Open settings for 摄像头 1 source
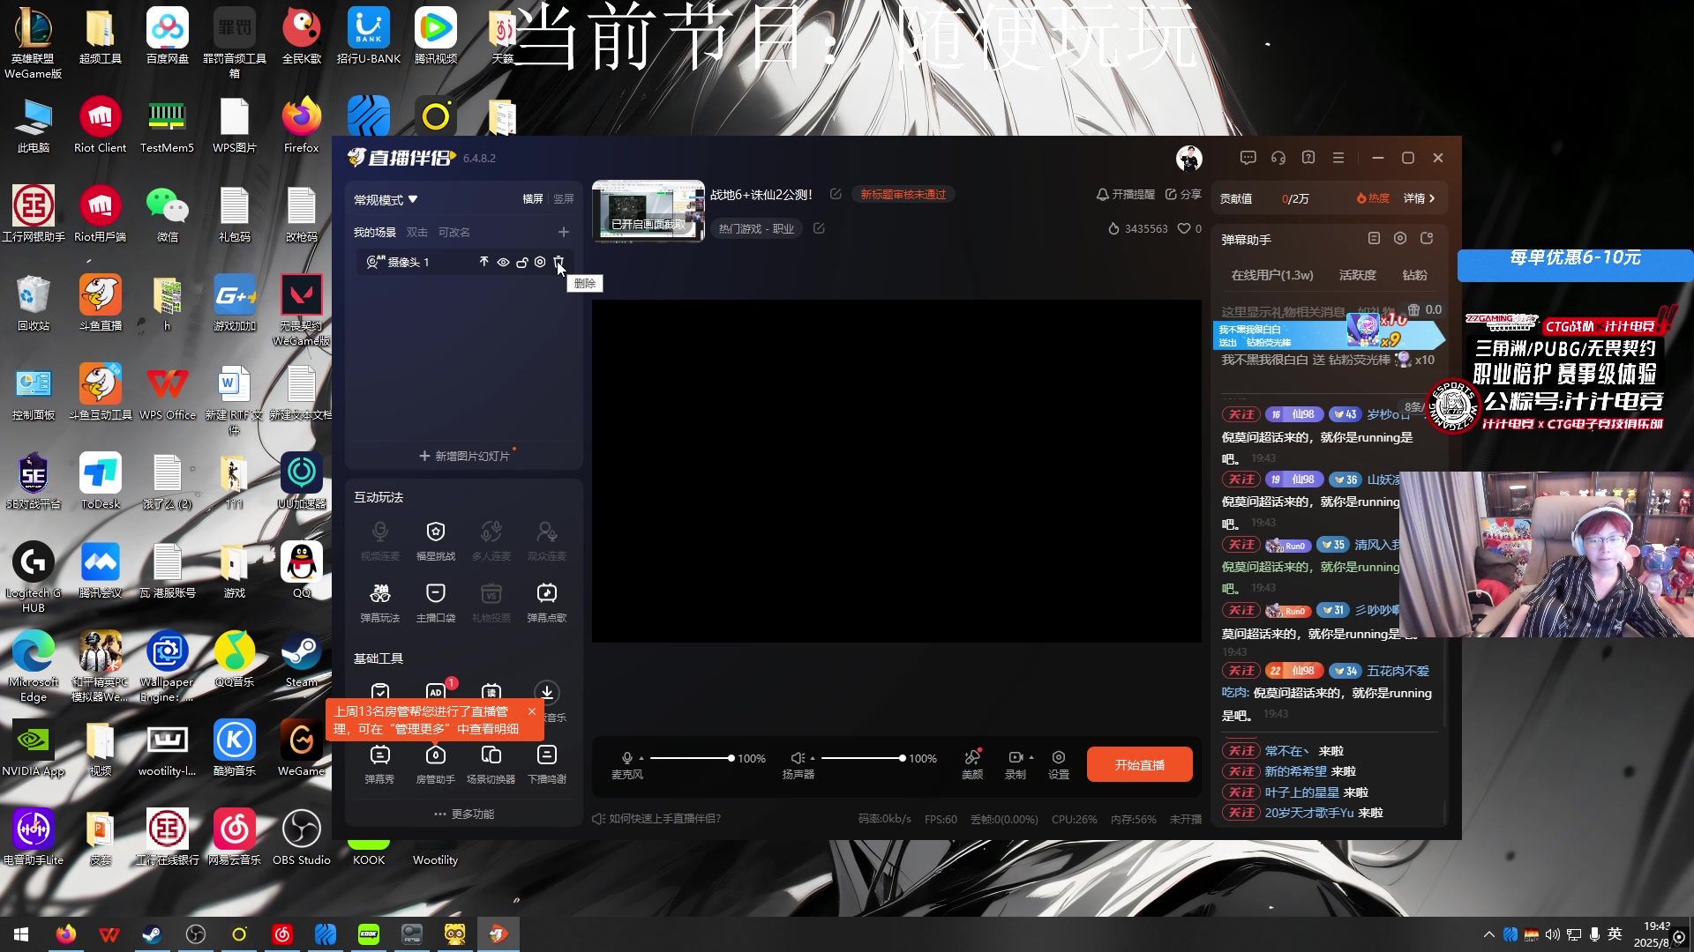This screenshot has width=1694, height=952. pos(540,262)
